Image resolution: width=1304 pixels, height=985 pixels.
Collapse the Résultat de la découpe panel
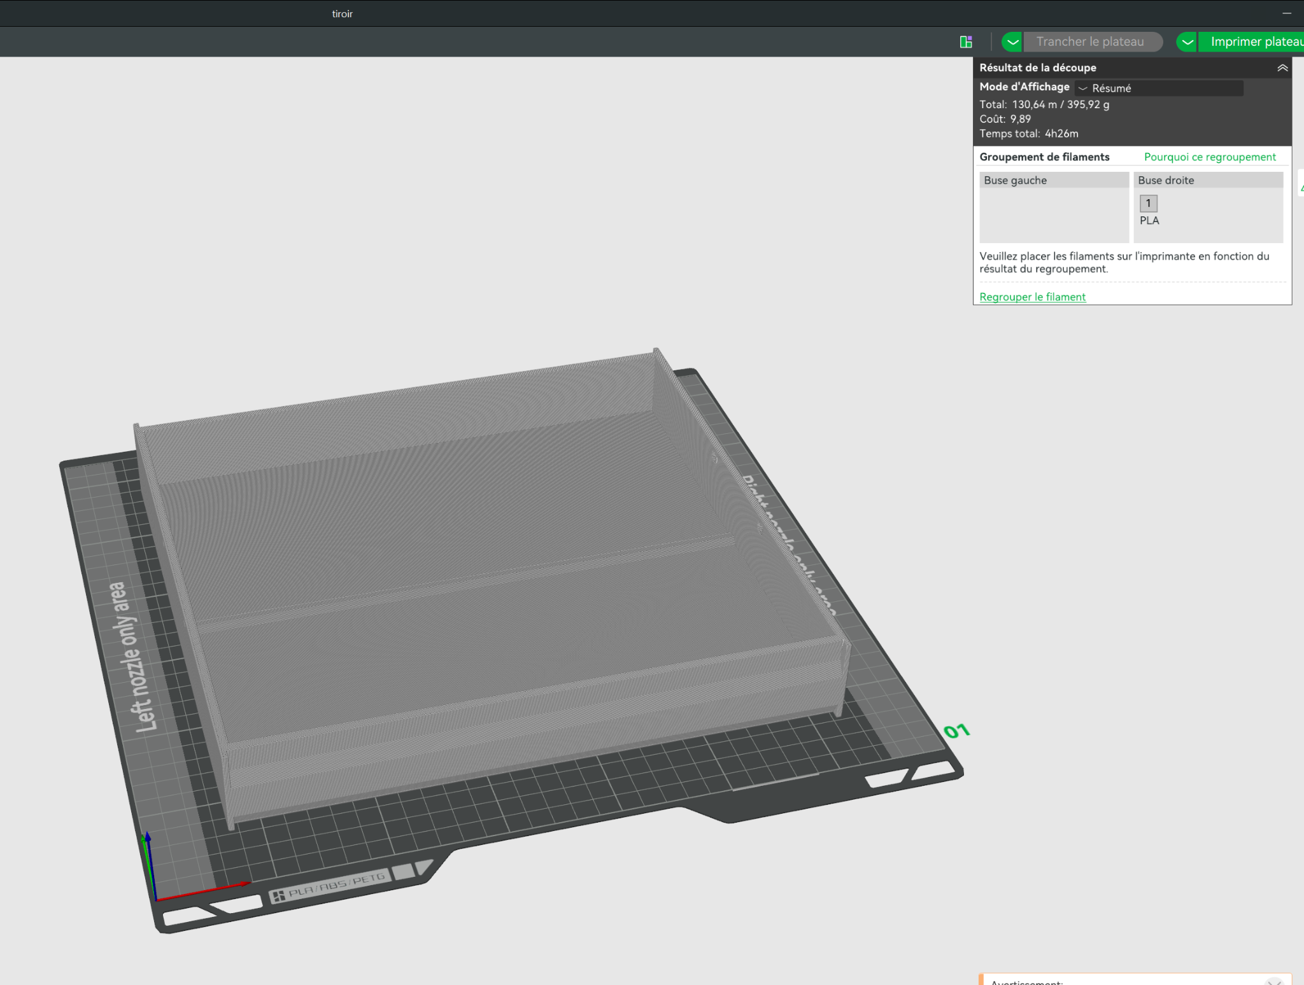click(x=1282, y=67)
